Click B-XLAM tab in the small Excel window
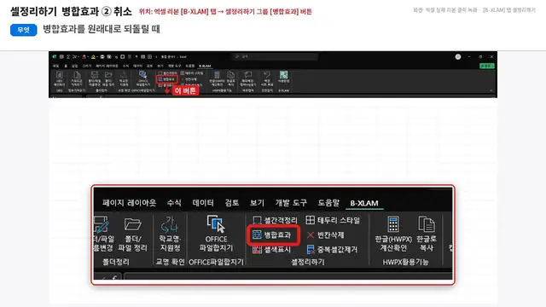Image resolution: width=546 pixels, height=307 pixels. [x=205, y=66]
